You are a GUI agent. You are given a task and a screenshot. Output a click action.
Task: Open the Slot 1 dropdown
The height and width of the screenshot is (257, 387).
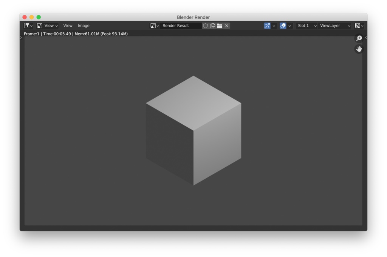point(306,26)
